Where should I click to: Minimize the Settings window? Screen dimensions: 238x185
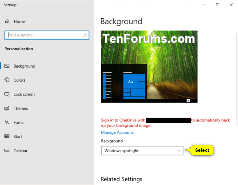(204, 5)
